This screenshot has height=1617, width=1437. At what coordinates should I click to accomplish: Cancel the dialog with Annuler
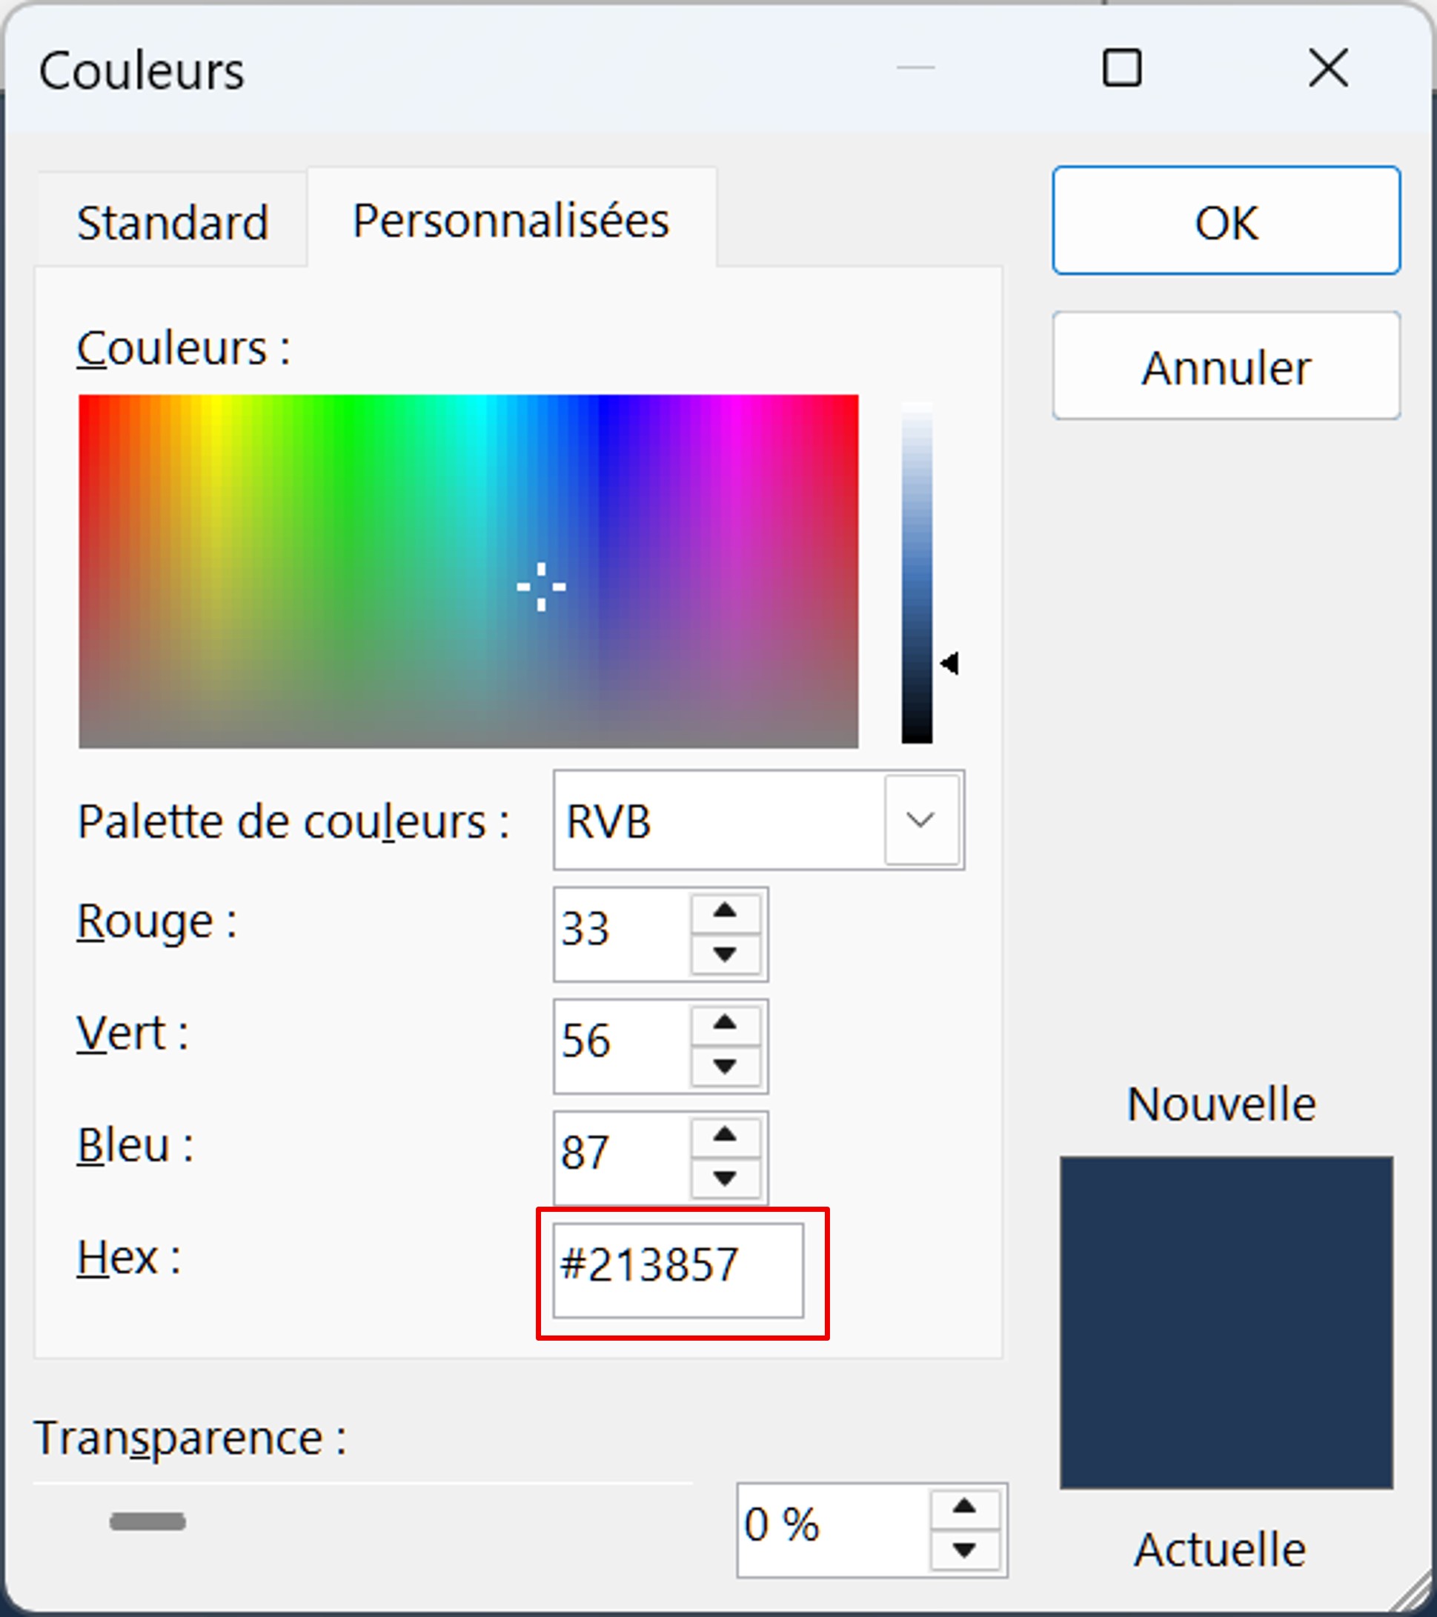[1225, 365]
